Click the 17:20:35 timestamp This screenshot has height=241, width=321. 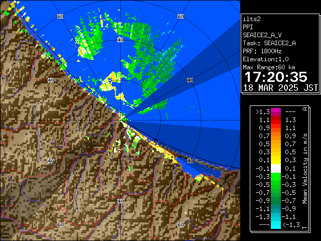click(x=276, y=77)
